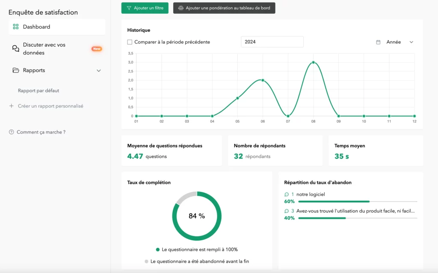Image resolution: width=438 pixels, height=273 pixels.
Task: Click the scale icon on the pondération button
Action: (x=181, y=8)
